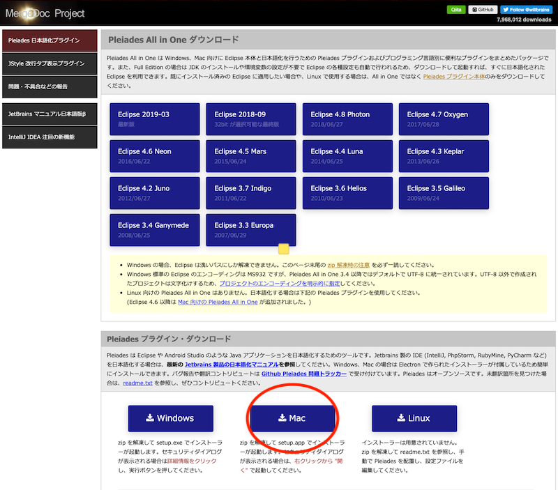
Task: Click the 7,968,012 downloads counter text
Action: (x=524, y=20)
